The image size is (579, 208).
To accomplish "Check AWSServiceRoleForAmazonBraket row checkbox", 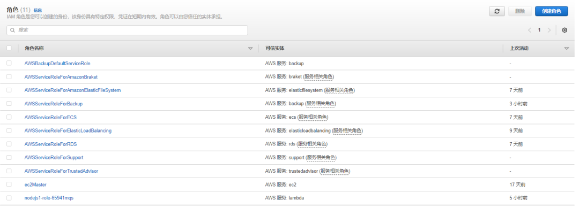I will tap(9, 76).
